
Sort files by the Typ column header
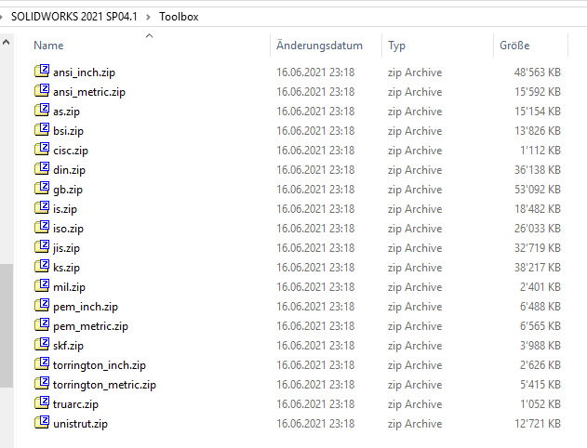click(397, 46)
